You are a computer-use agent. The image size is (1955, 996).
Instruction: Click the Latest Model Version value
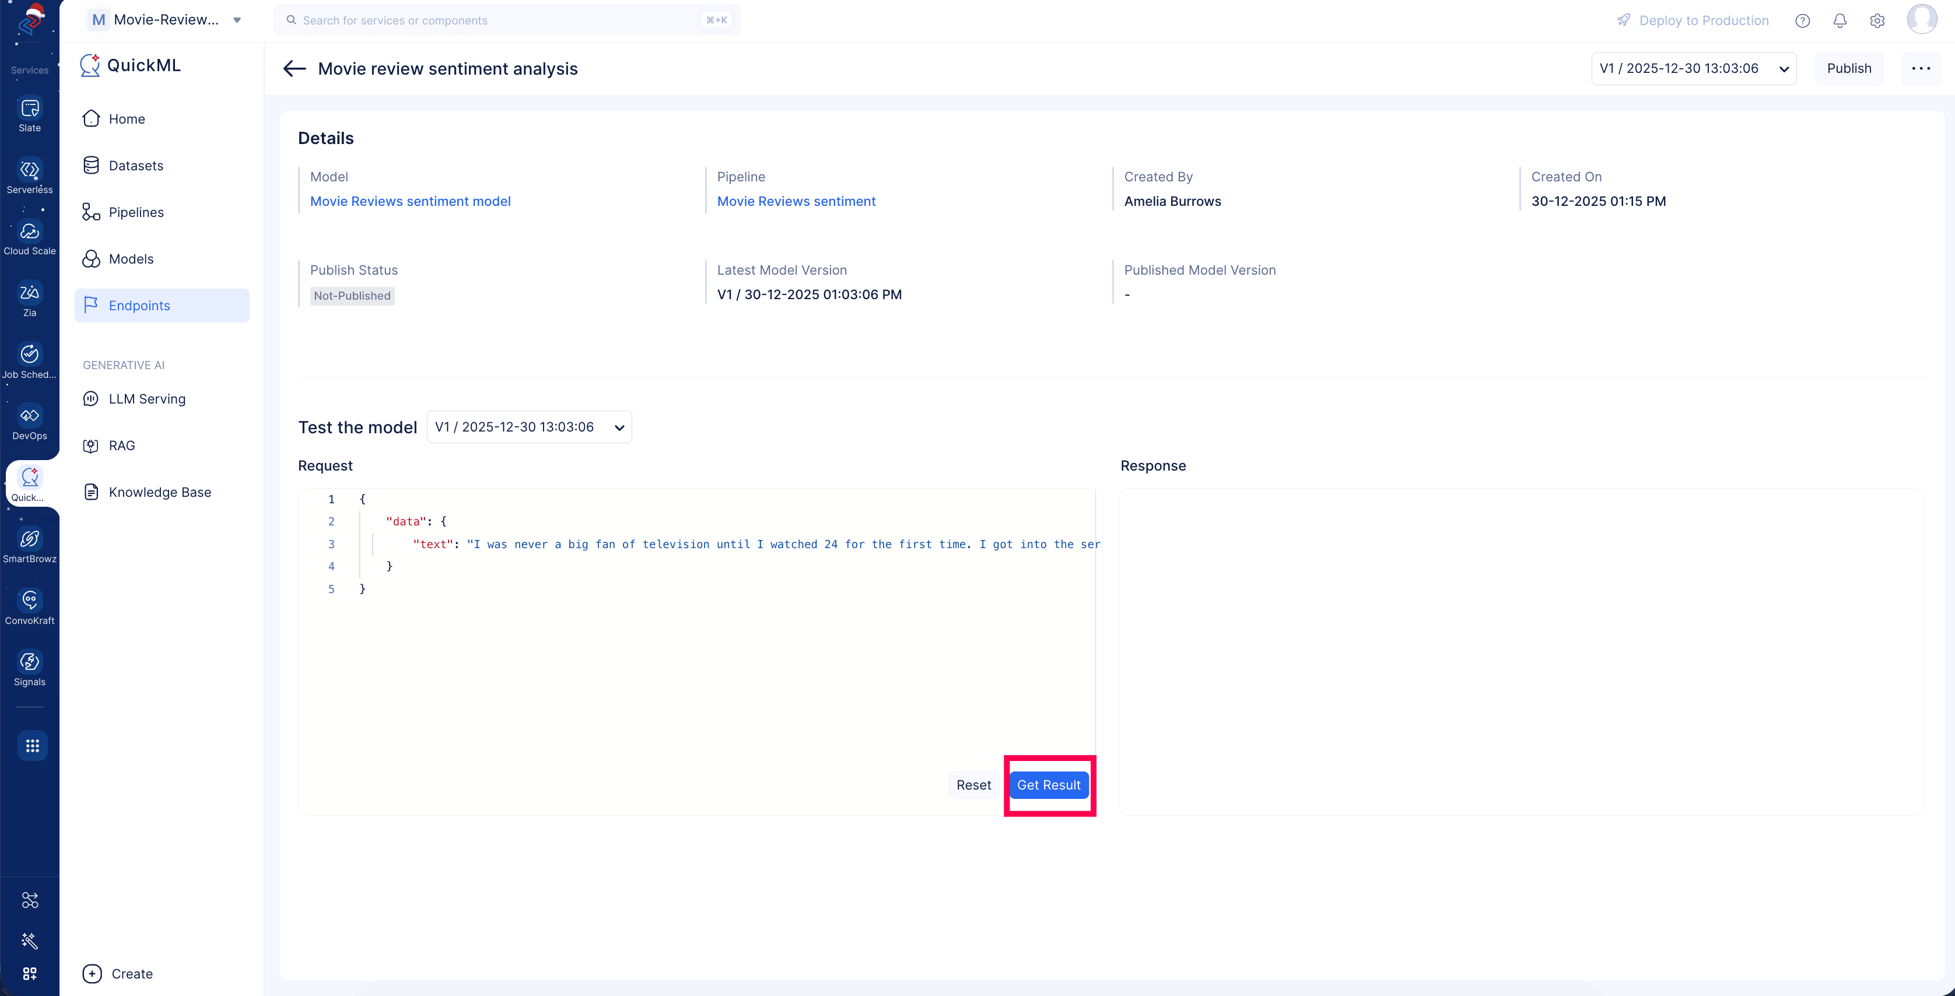coord(809,294)
